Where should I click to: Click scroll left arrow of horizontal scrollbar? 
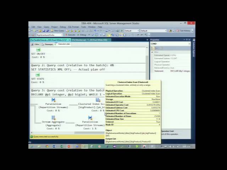tap(32, 132)
